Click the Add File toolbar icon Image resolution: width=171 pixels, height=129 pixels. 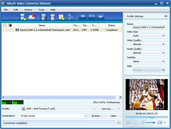click(x=23, y=17)
